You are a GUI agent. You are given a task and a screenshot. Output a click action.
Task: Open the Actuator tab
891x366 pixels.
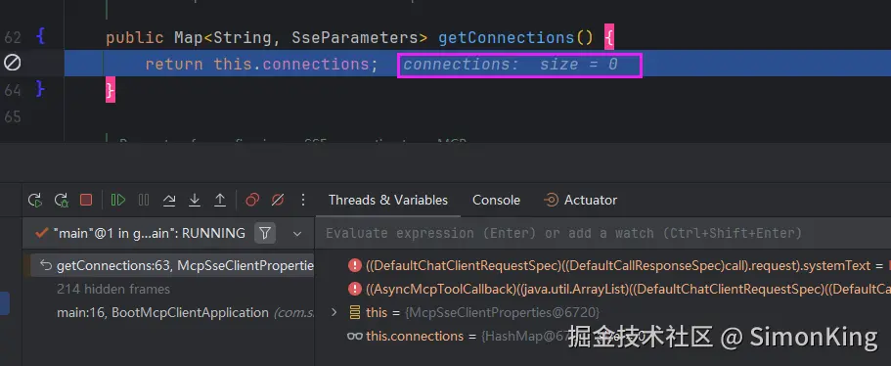point(581,200)
